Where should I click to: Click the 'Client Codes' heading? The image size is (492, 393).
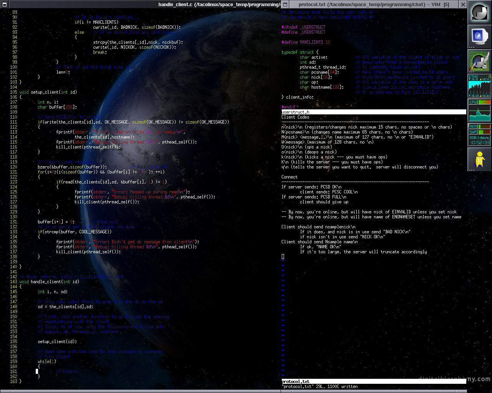[x=295, y=117]
